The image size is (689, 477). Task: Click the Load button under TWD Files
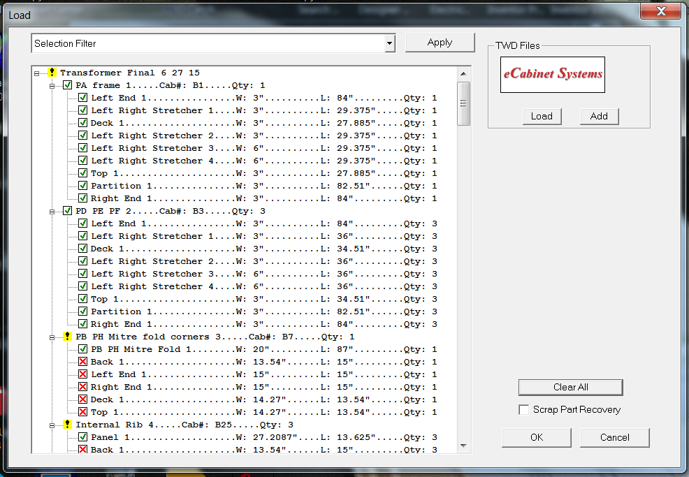coord(542,117)
